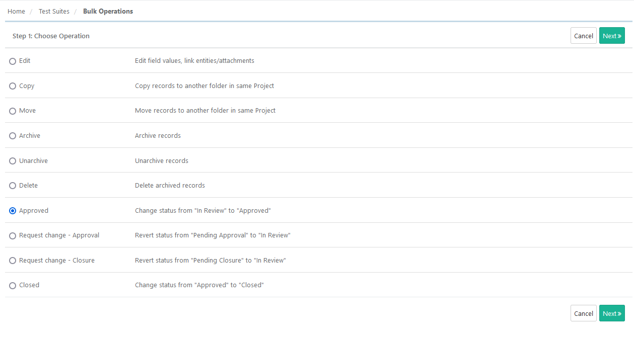Screen dimensions: 634x337
Task: Select the Unarchive radio option
Action: coord(13,161)
